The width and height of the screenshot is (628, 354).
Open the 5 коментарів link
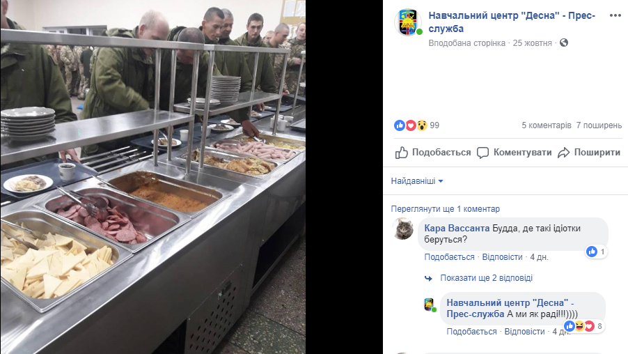(547, 125)
